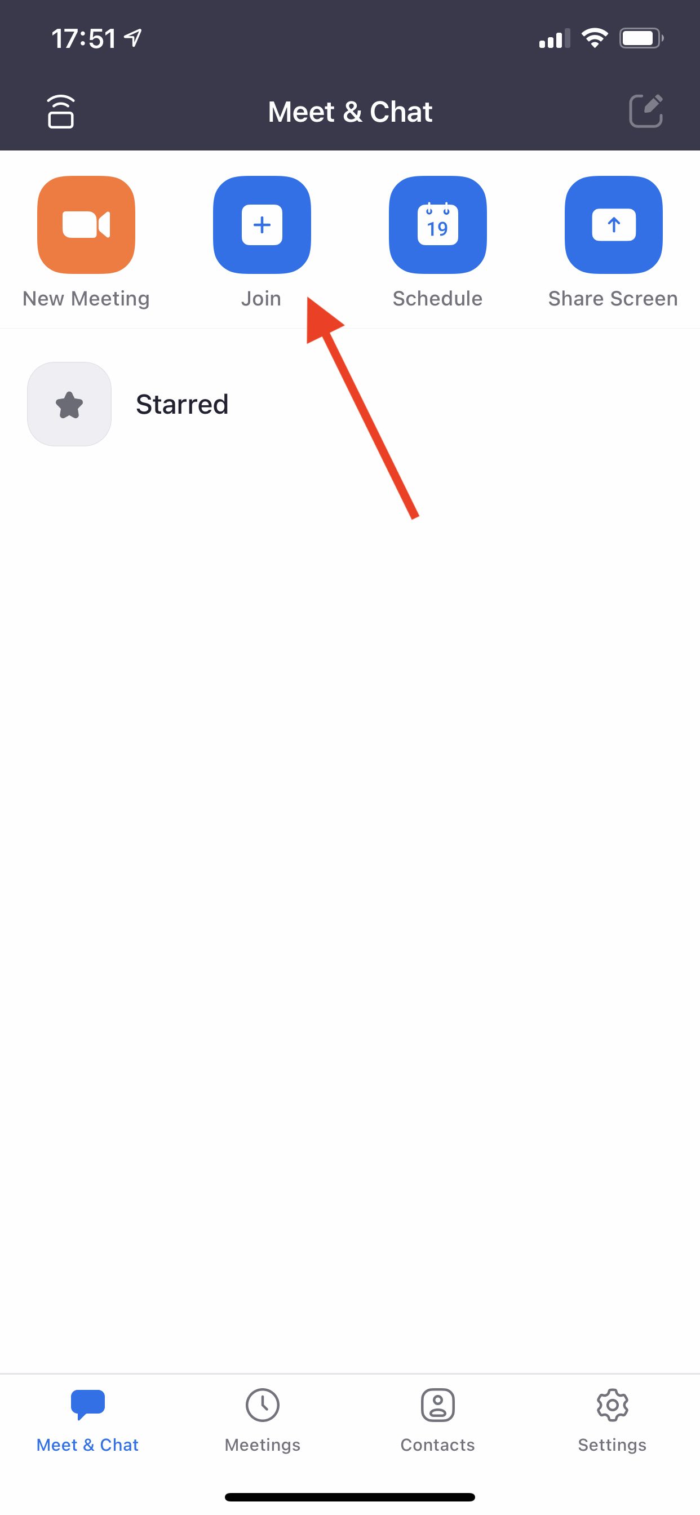Tap the New Meeting text label
The image size is (700, 1515).
86,299
